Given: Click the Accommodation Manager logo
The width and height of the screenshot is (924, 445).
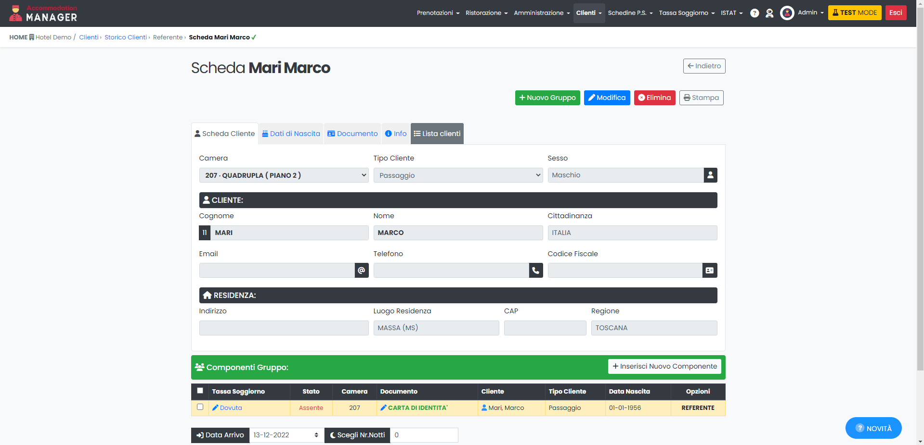Looking at the screenshot, I should point(42,13).
